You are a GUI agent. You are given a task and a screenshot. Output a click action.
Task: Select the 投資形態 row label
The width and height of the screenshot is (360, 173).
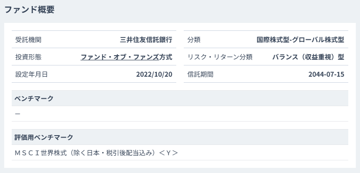(x=28, y=57)
